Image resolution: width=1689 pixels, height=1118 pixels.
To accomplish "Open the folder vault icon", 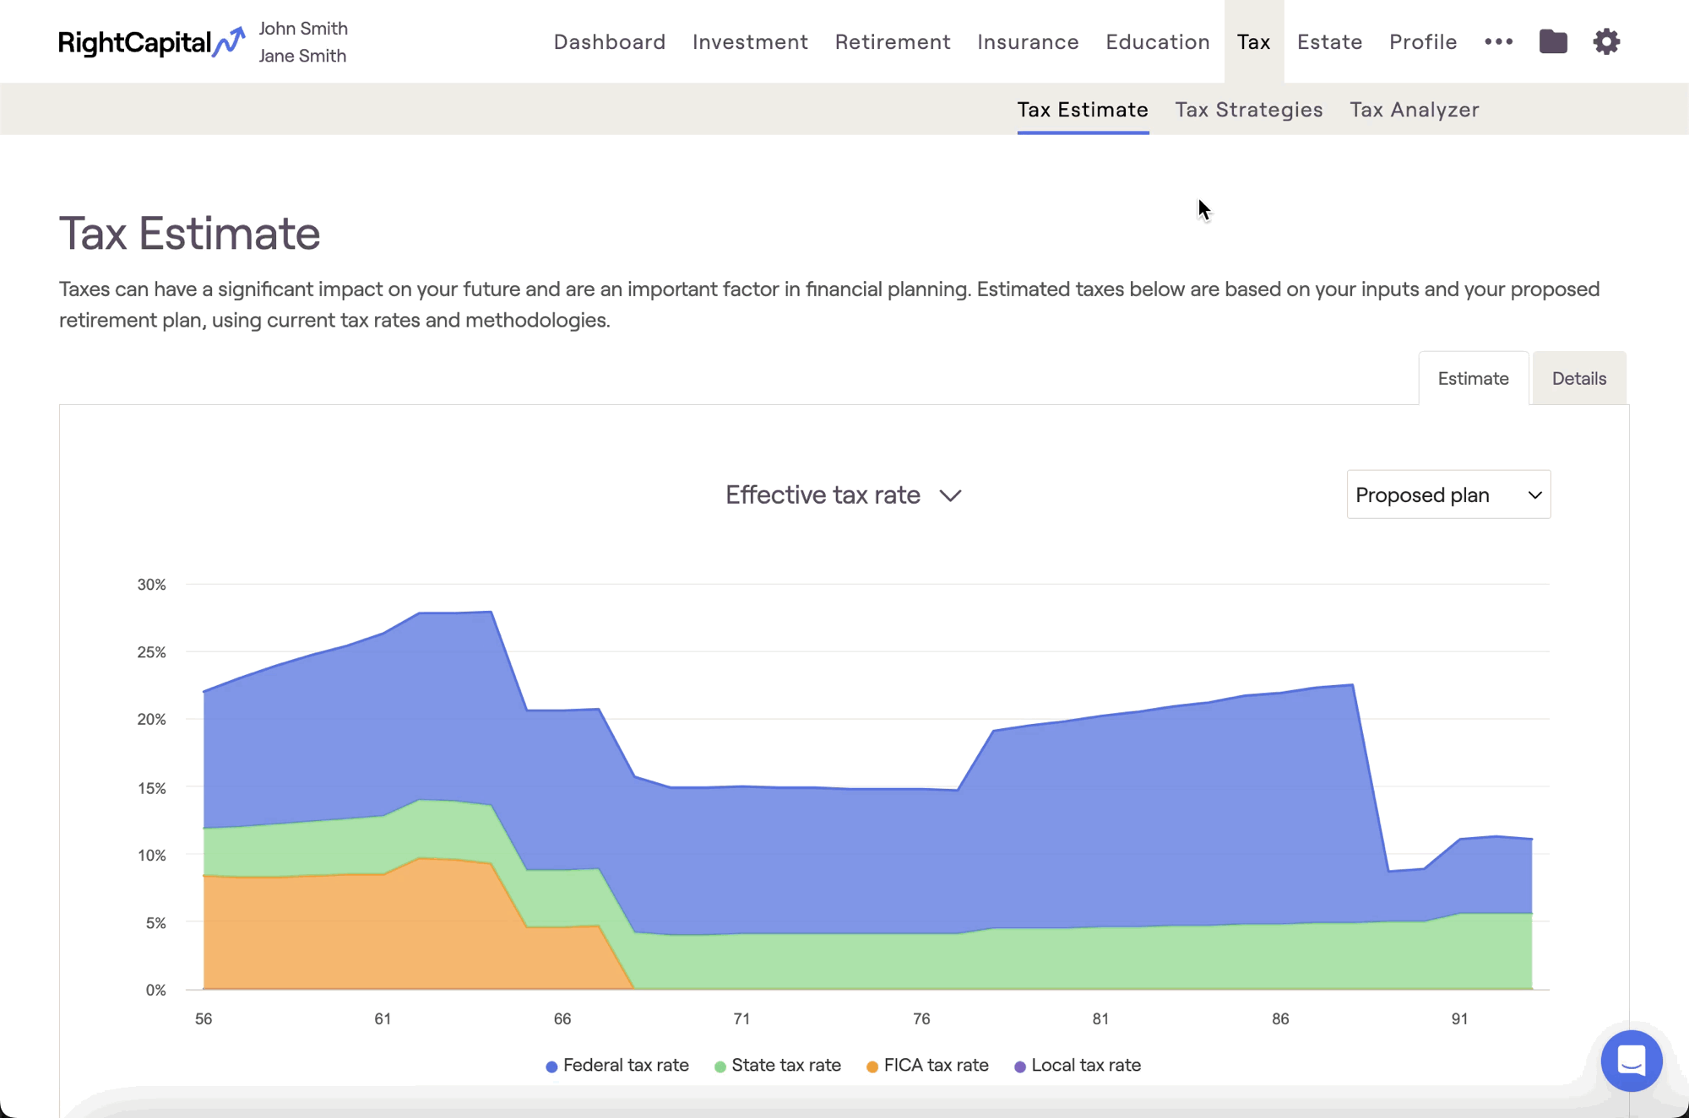I will click(1552, 41).
